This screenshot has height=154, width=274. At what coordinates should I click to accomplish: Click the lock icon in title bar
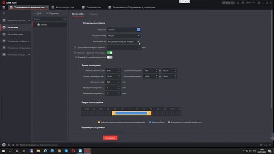click(x=259, y=3)
